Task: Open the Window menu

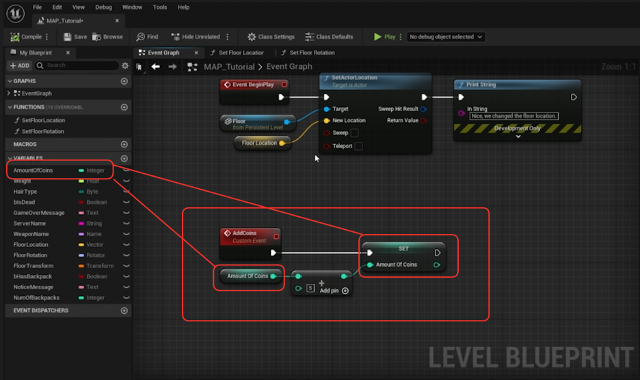Action: pyautogui.click(x=132, y=7)
